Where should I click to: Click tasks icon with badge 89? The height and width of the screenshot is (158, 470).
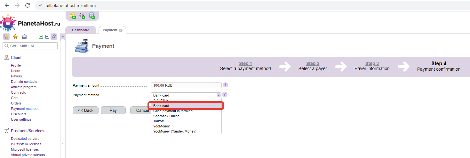click(x=92, y=15)
